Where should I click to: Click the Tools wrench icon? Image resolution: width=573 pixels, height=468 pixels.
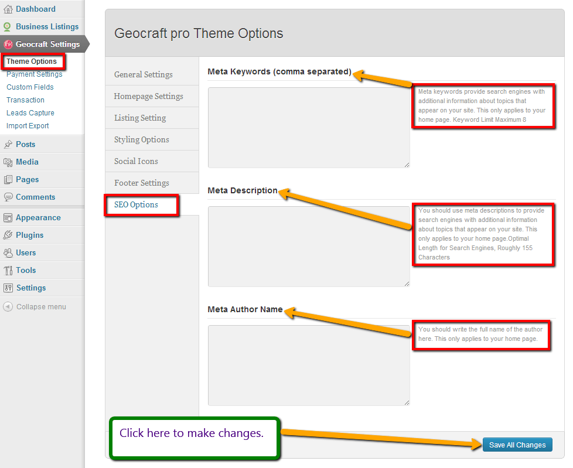[8, 271]
